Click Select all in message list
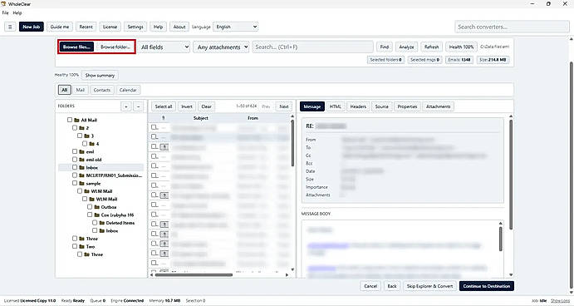Image resolution: width=574 pixels, height=306 pixels. pos(164,106)
